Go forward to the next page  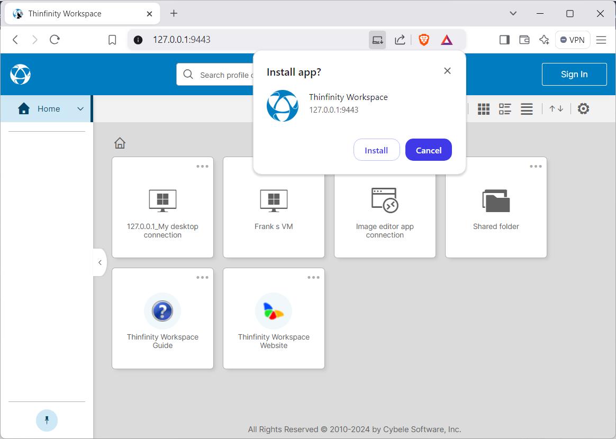35,40
